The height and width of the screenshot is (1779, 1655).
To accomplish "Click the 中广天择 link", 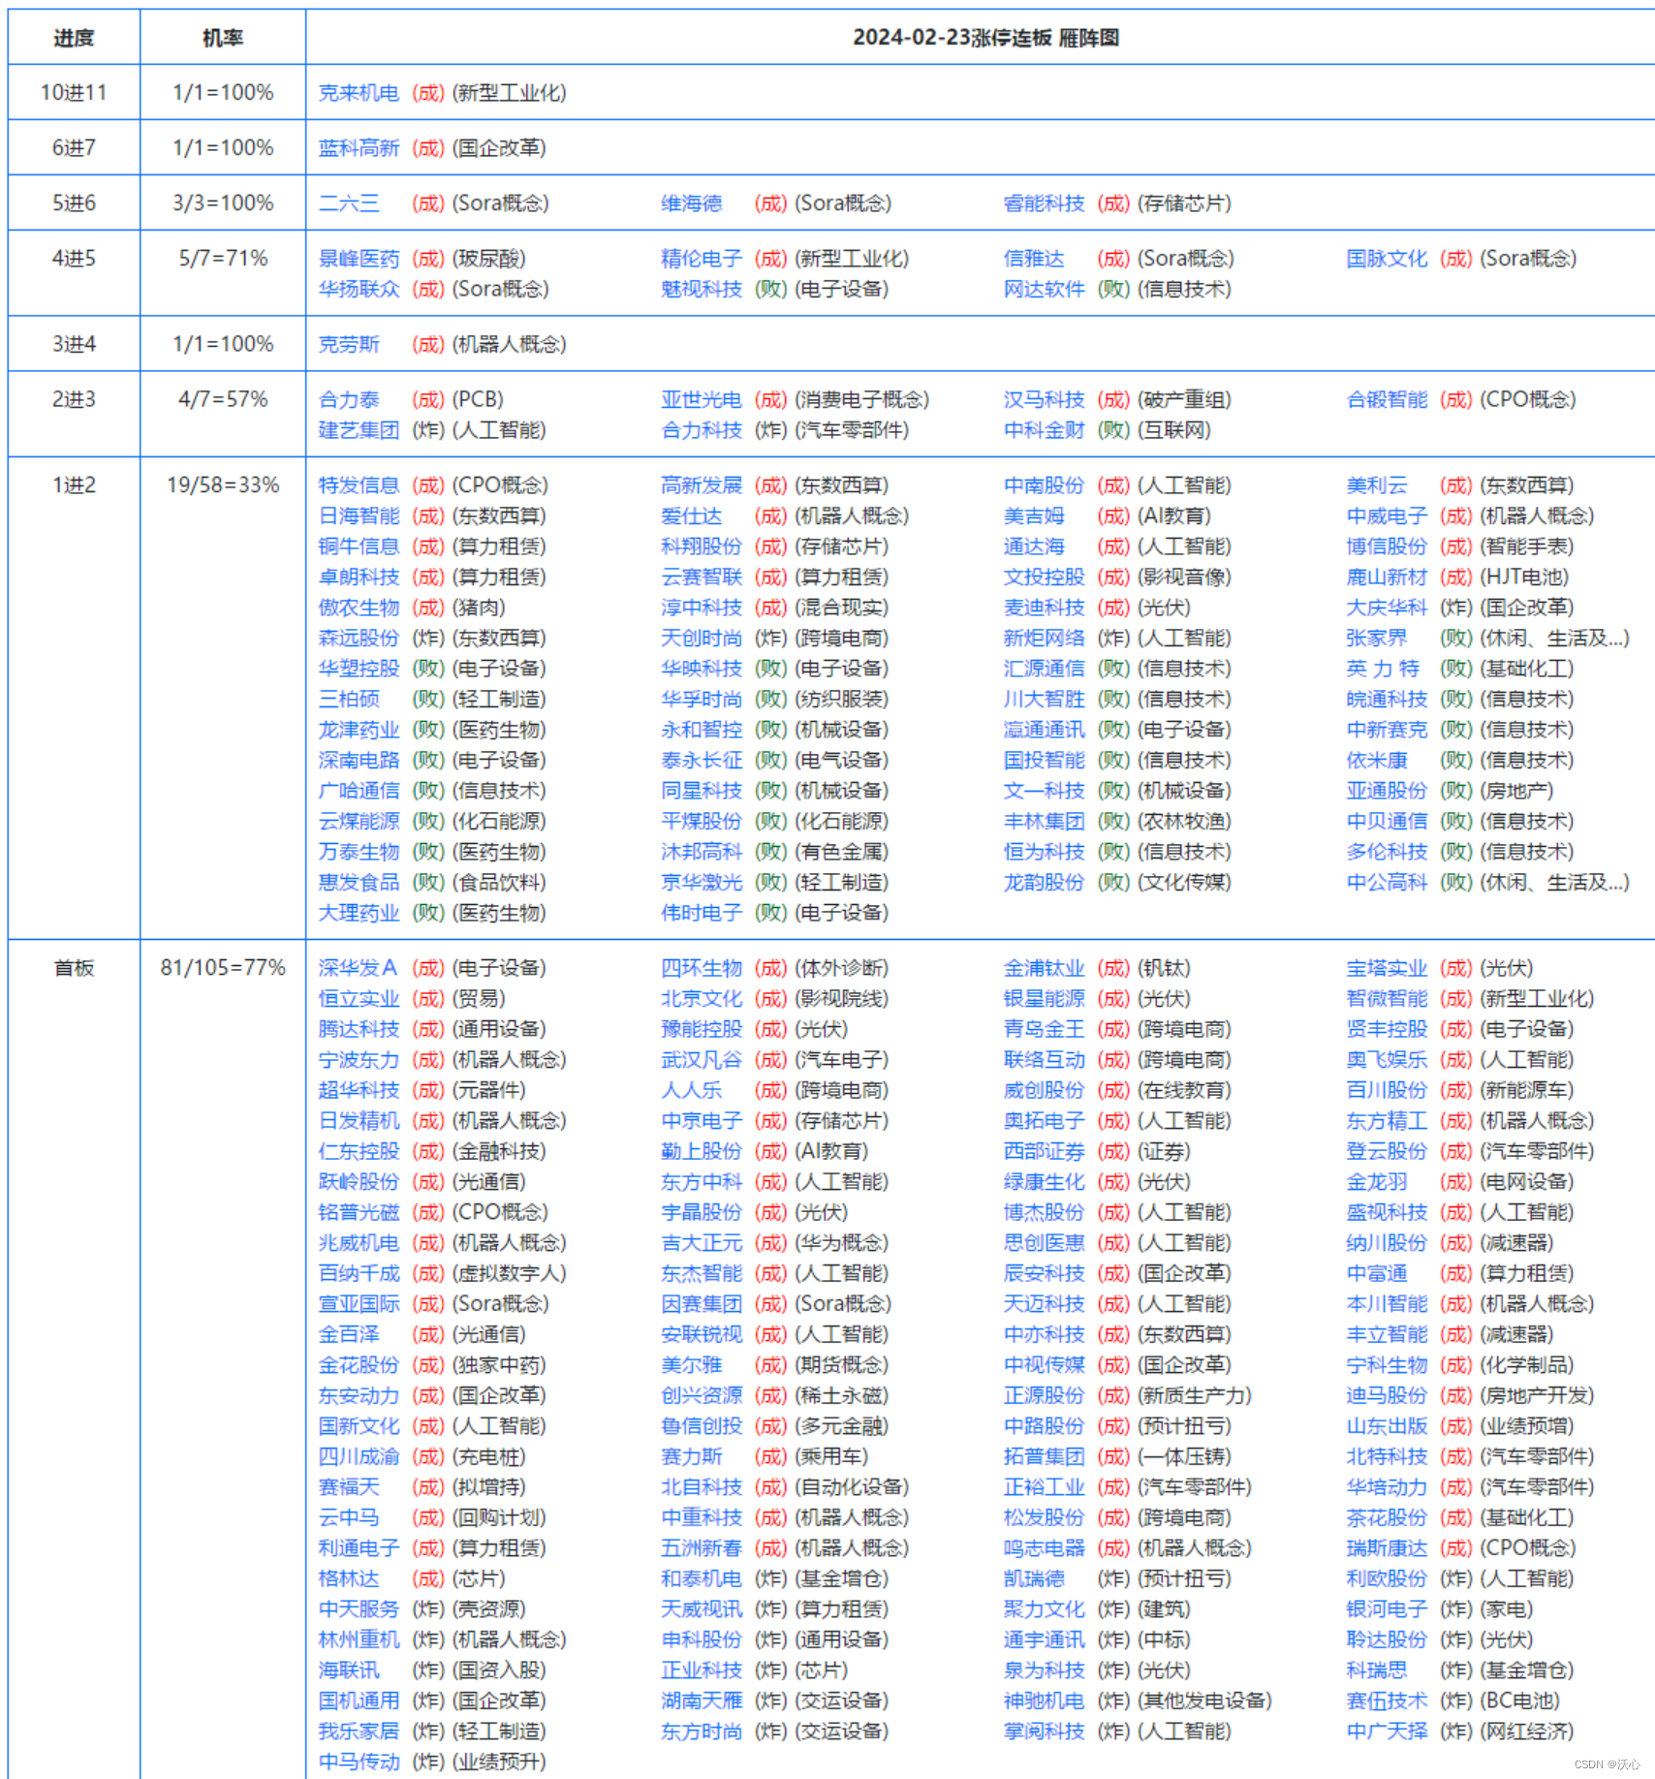I will 1387,1732.
